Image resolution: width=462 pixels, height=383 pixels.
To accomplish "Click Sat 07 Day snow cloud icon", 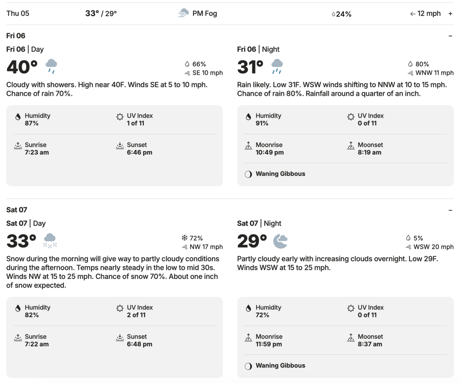I will coord(50,240).
